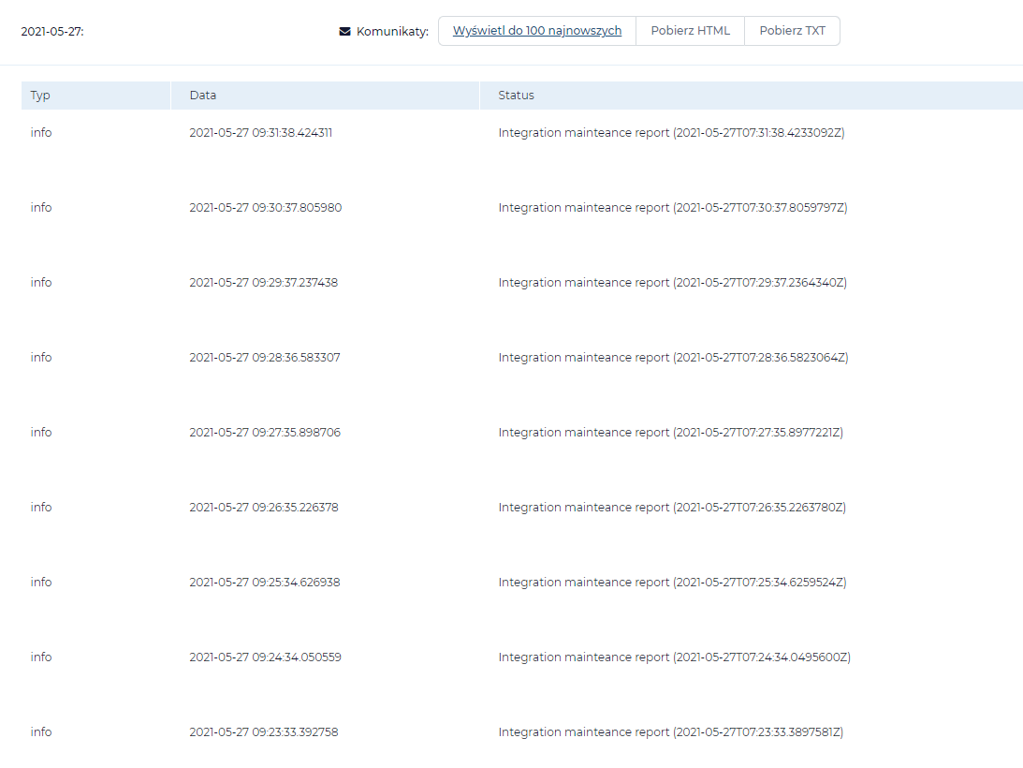This screenshot has width=1023, height=768.
Task: Select date 2021-05-27 09:26:35.226378
Action: point(264,508)
